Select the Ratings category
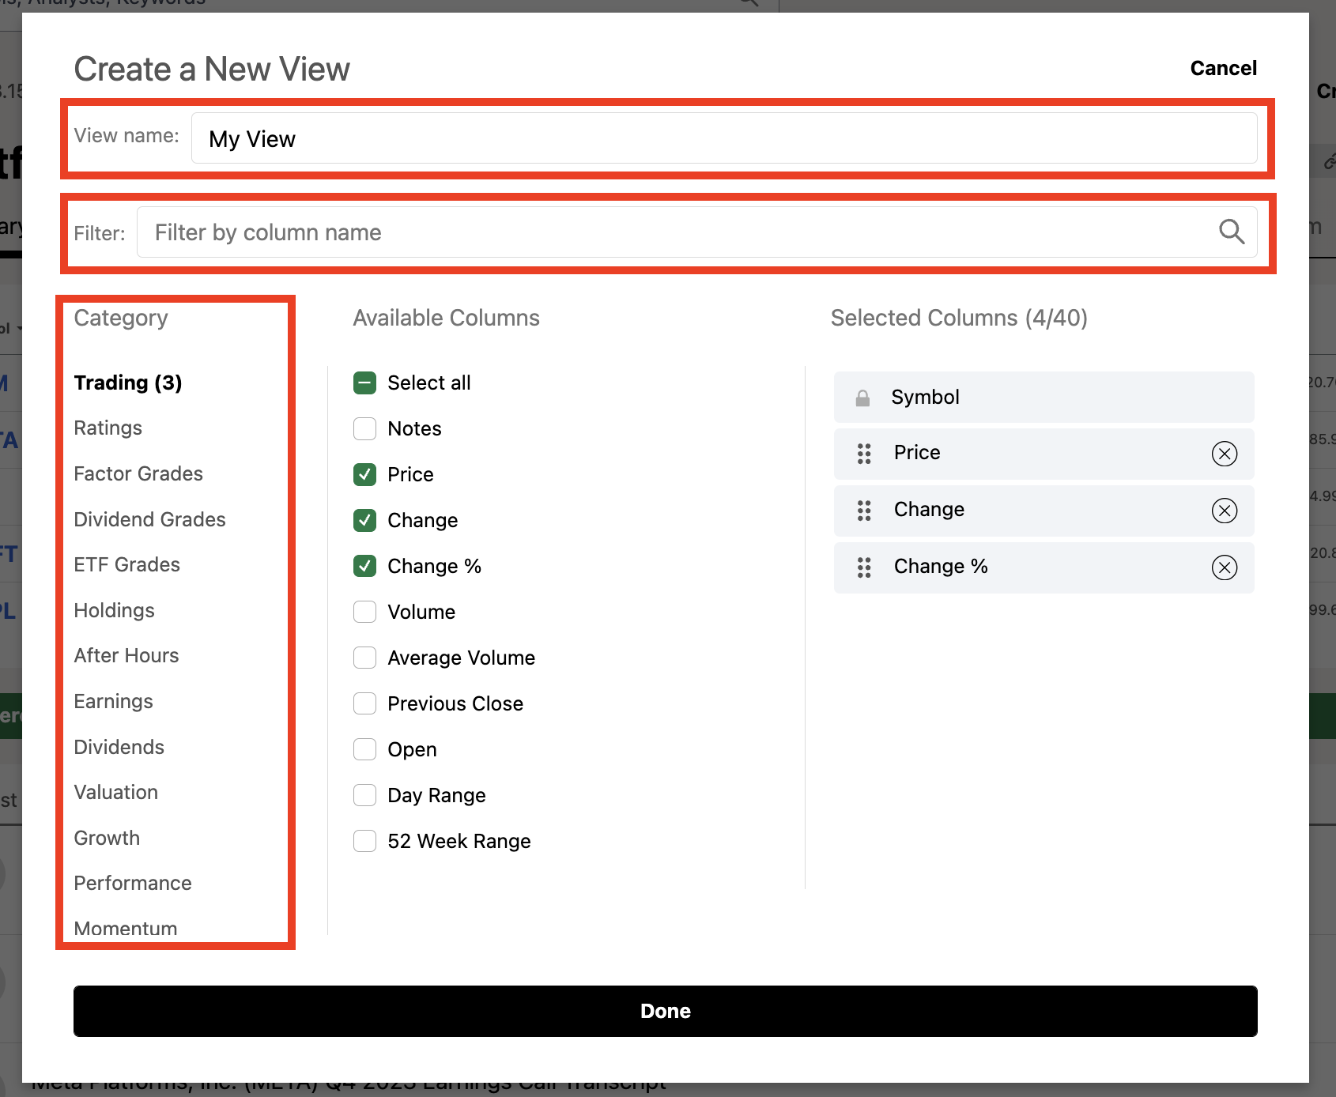Screen dimensions: 1336x1097 tap(108, 428)
